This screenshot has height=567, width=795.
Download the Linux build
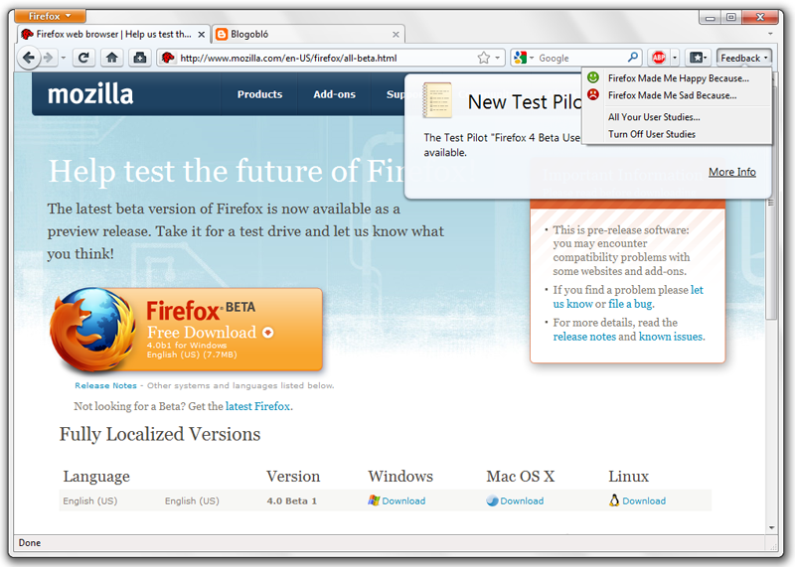644,500
